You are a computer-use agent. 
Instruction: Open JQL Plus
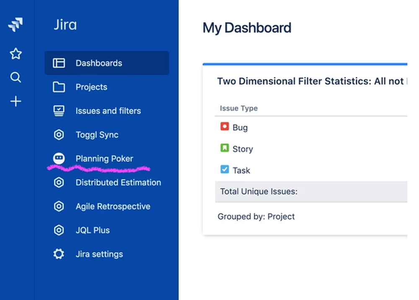106,230
